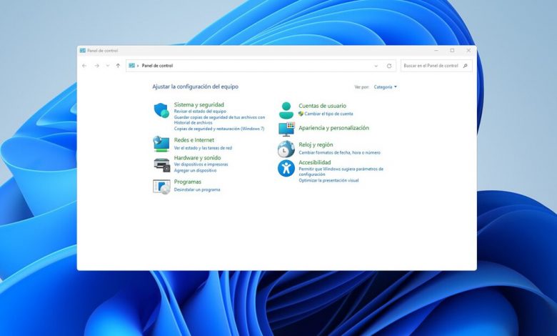Open the recent locations dropdown arrow
The width and height of the screenshot is (557, 336).
(x=108, y=66)
